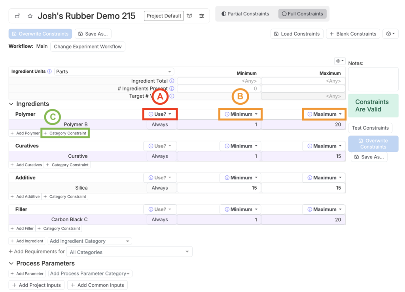Open the Curatives Use? header menu
The height and width of the screenshot is (292, 405).
[x=160, y=146]
